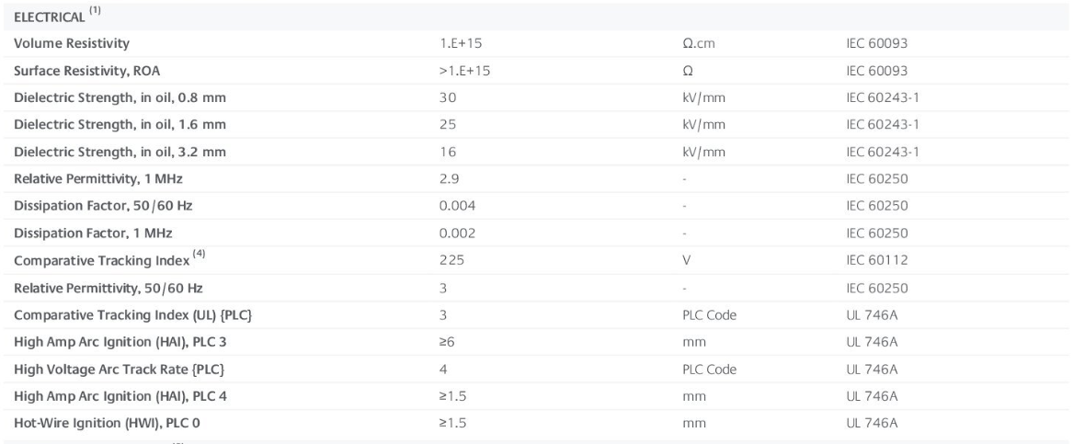Select the >1.E+15 surface resistivity value
This screenshot has height=444, width=1073.
pyautogui.click(x=464, y=70)
